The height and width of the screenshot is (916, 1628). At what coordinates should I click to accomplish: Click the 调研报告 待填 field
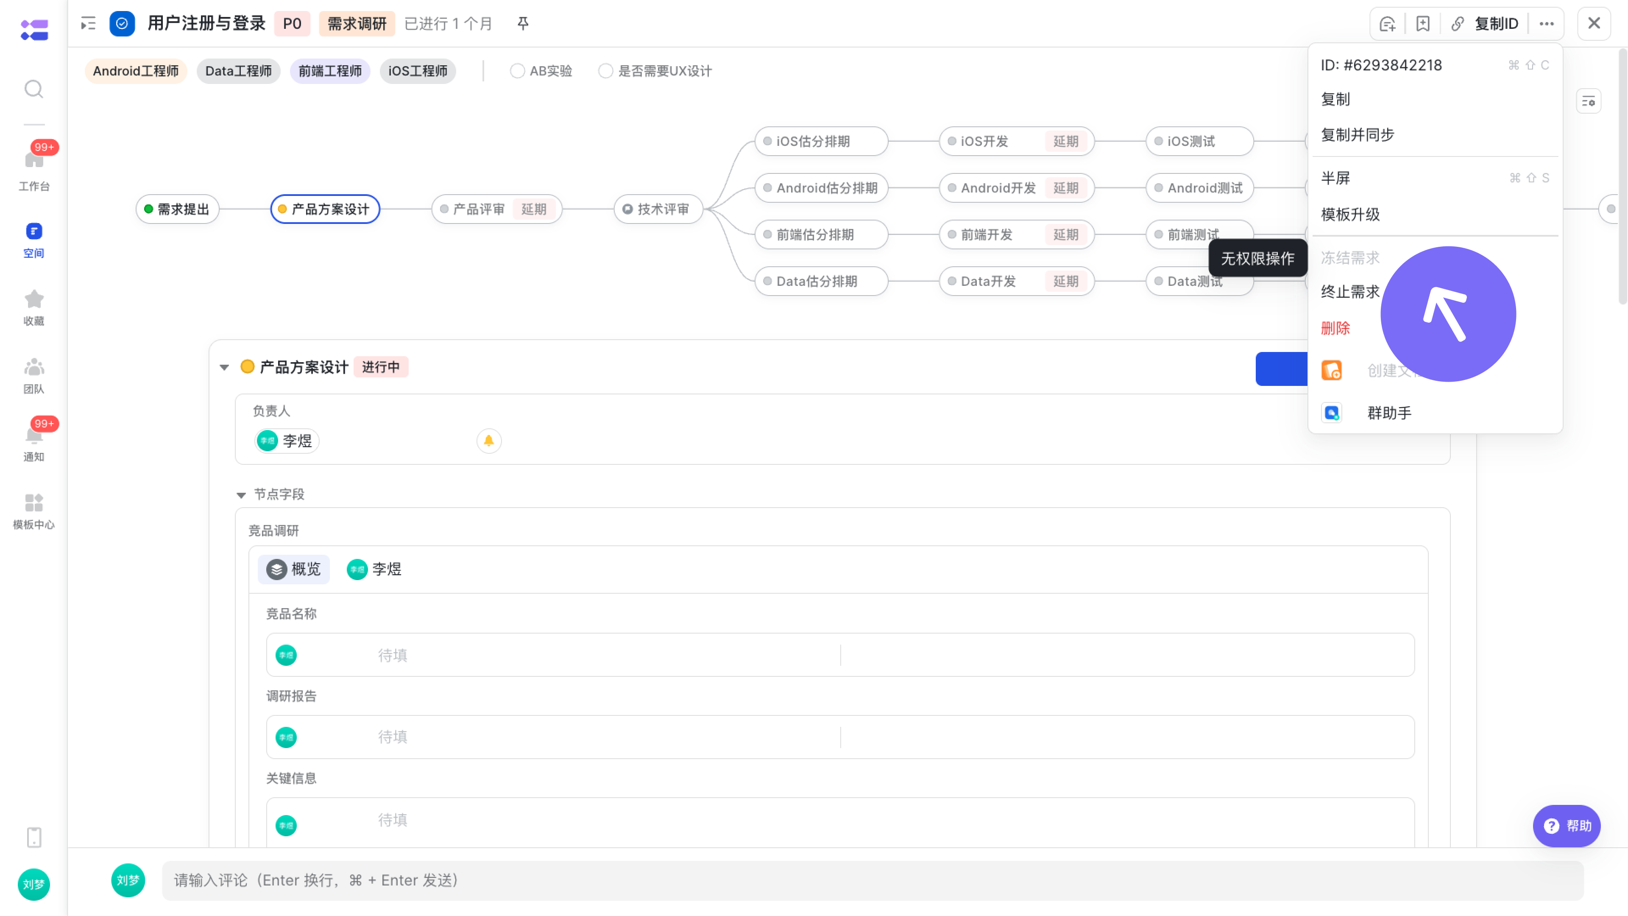840,737
